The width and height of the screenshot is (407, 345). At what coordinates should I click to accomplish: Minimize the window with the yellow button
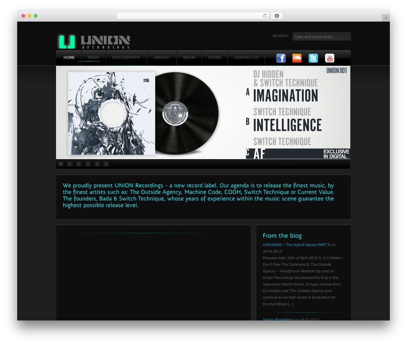point(29,16)
